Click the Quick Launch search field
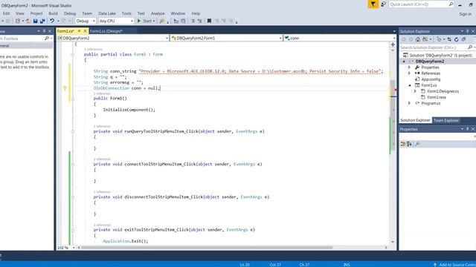The height and width of the screenshot is (267, 476). pyautogui.click(x=419, y=4)
